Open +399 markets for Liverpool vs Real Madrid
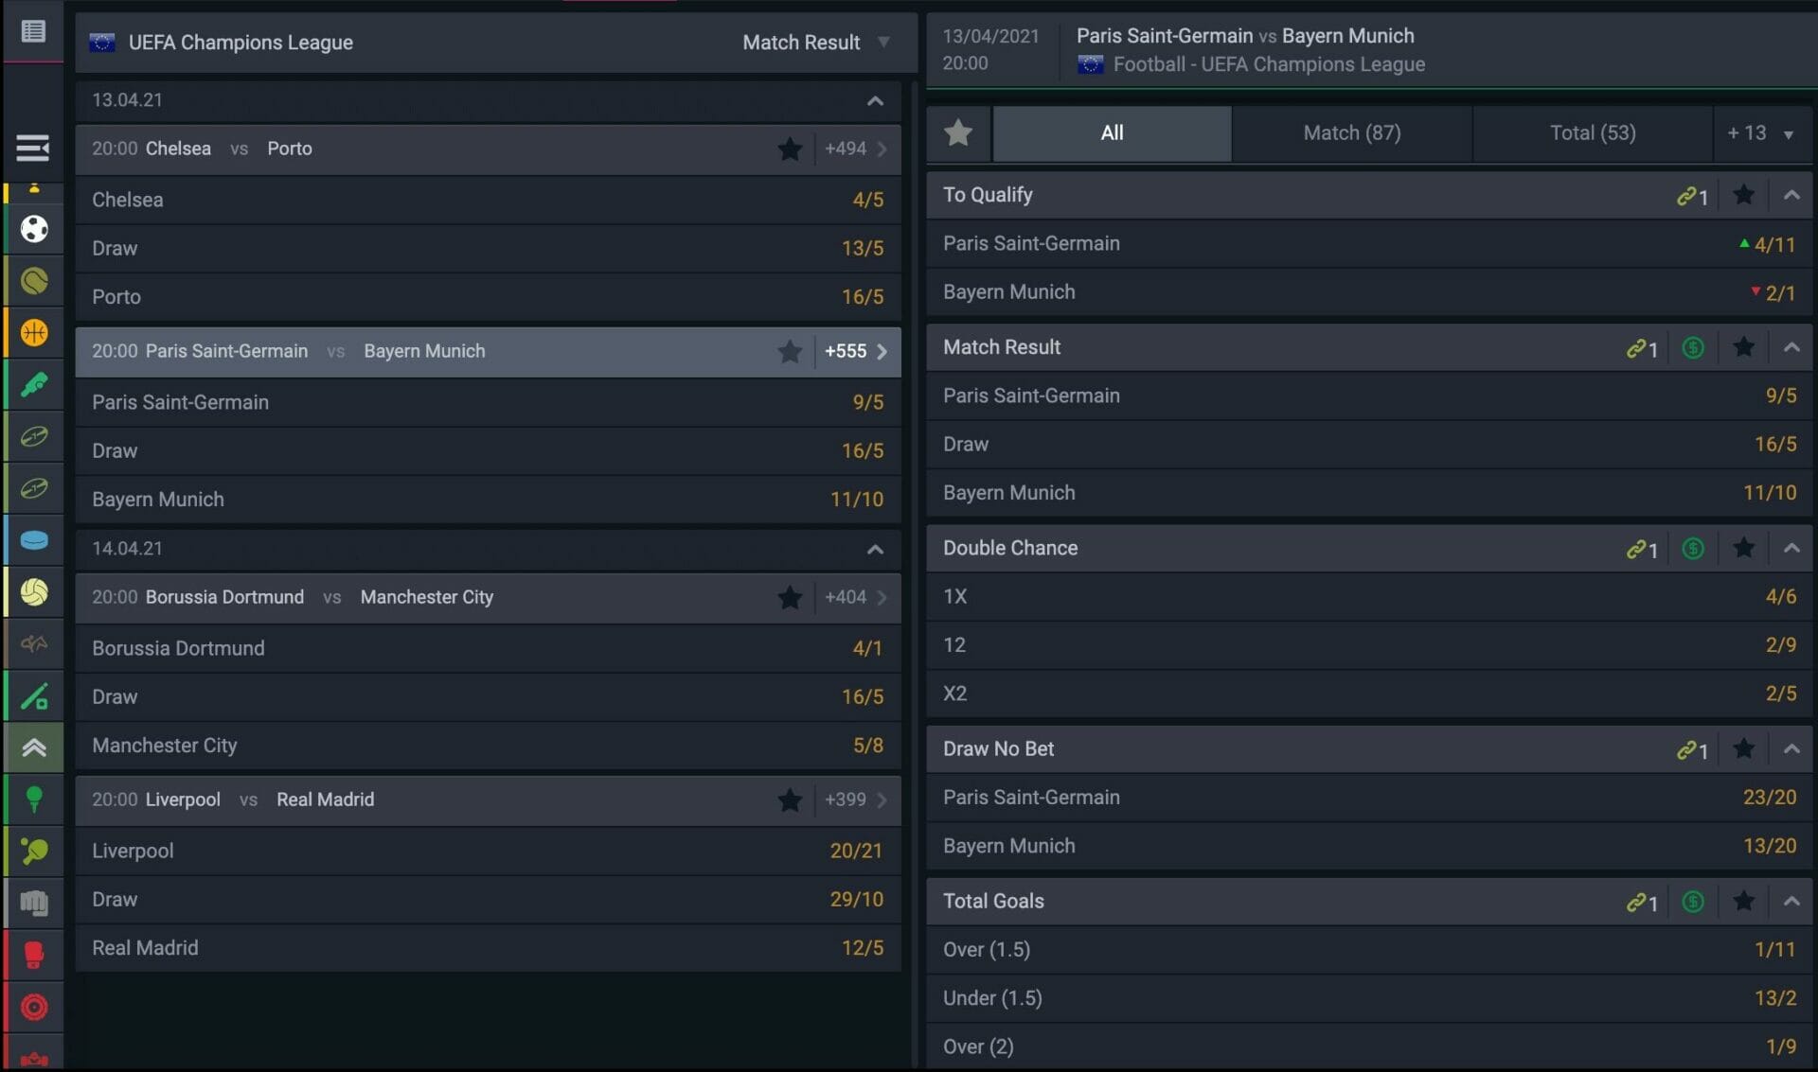This screenshot has height=1072, width=1818. (855, 800)
